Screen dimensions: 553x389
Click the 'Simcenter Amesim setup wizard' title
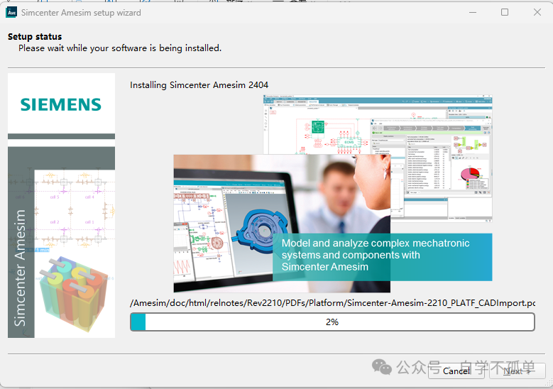click(x=81, y=13)
